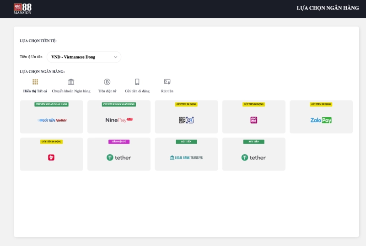Click the Bitcoin coin icon
Viewport: 366px width, 246px height.
107,82
